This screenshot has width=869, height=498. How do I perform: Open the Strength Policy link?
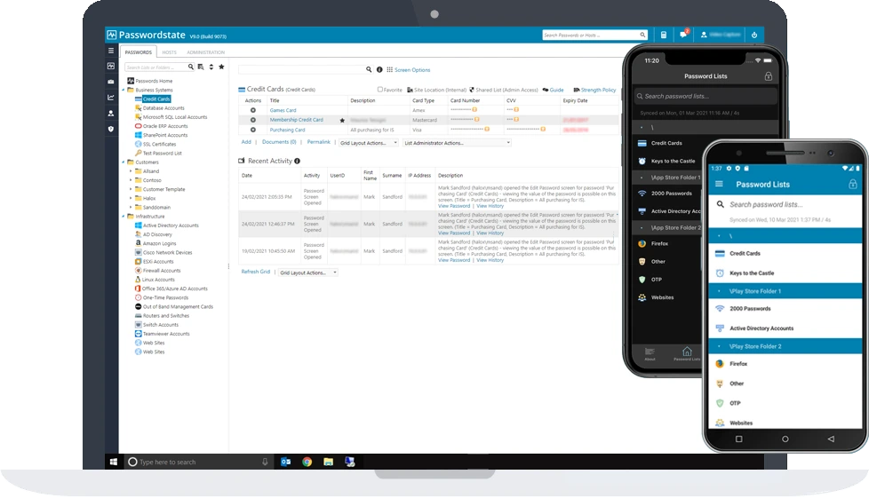coord(598,90)
